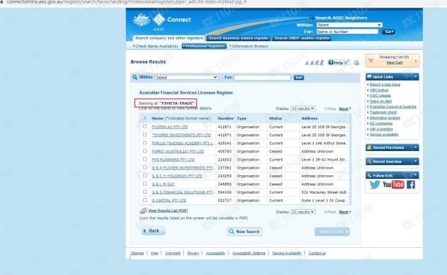This screenshot has width=447, height=275.
Task: Check the FYG PLANNERS PTY LTD box
Action: click(145, 159)
